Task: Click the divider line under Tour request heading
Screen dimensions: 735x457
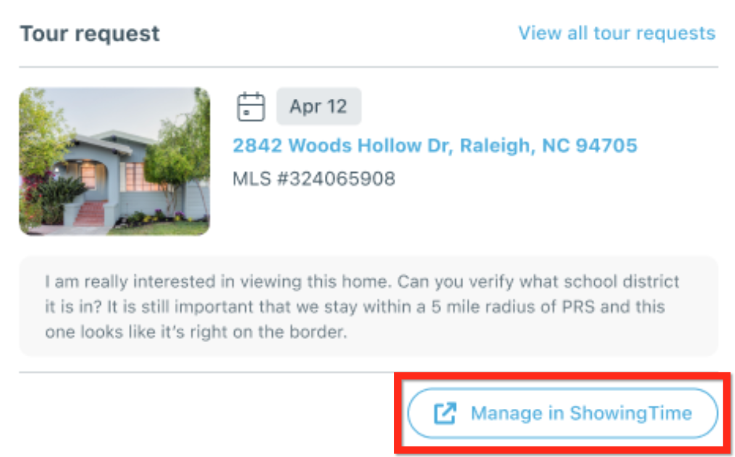Action: point(368,67)
